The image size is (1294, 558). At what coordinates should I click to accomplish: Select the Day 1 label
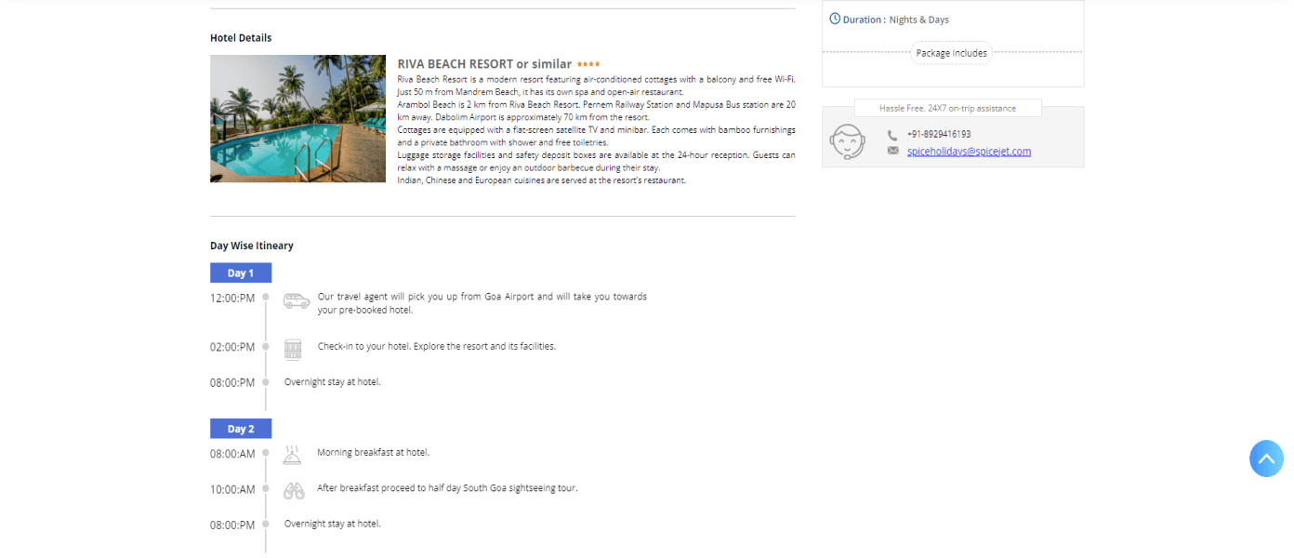click(241, 272)
